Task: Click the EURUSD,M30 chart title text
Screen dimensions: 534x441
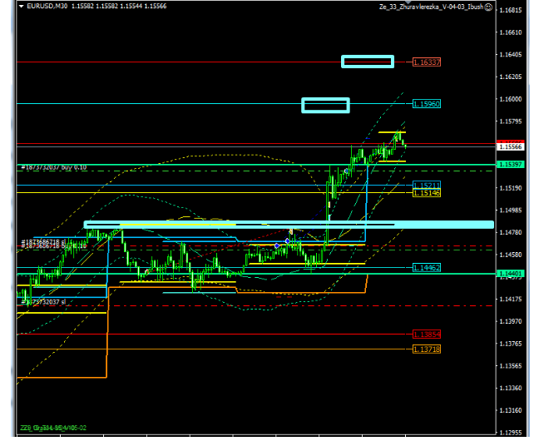Action: pyautogui.click(x=47, y=7)
